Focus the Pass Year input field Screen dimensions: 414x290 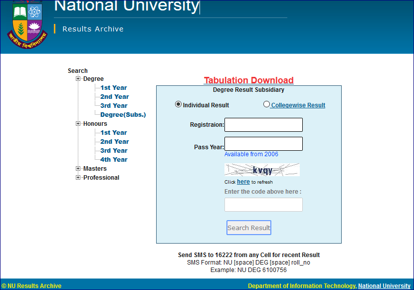(x=263, y=144)
